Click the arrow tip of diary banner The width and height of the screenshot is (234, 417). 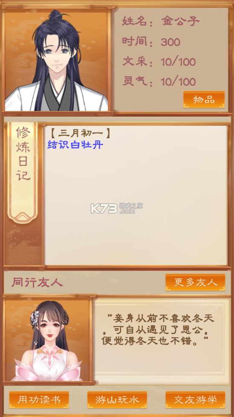coord(23,218)
